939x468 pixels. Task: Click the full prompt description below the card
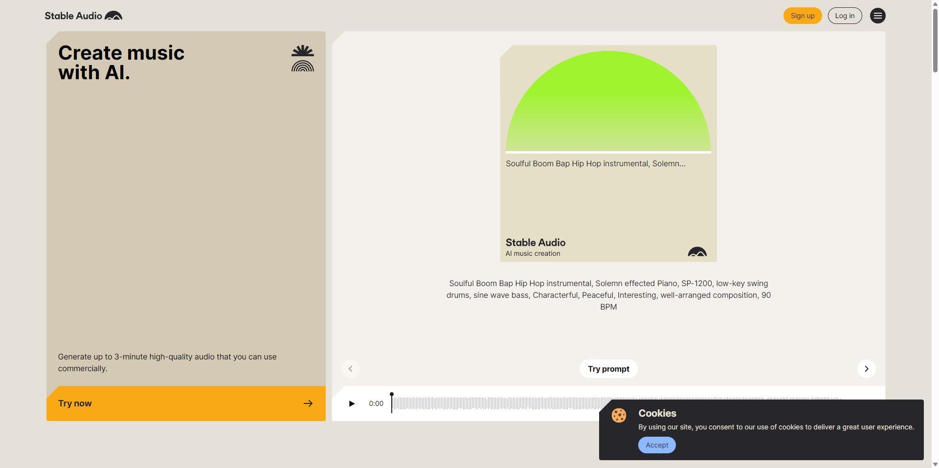(x=608, y=295)
